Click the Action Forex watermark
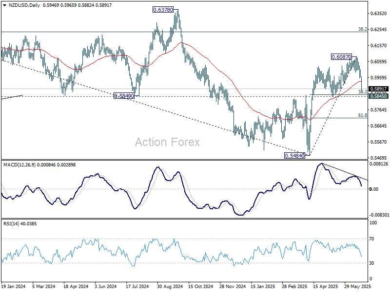Viewport: 390px width, 292px height. (x=167, y=142)
